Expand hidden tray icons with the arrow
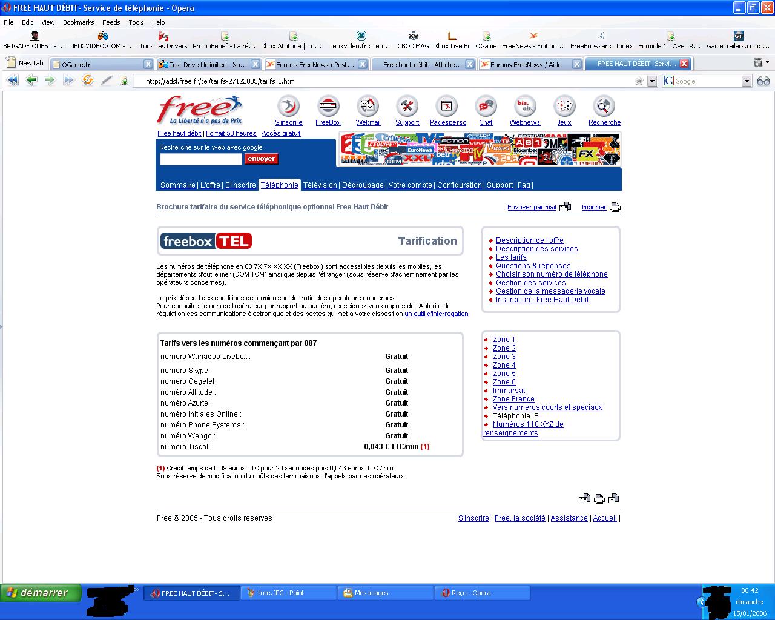The width and height of the screenshot is (775, 620). [x=701, y=602]
